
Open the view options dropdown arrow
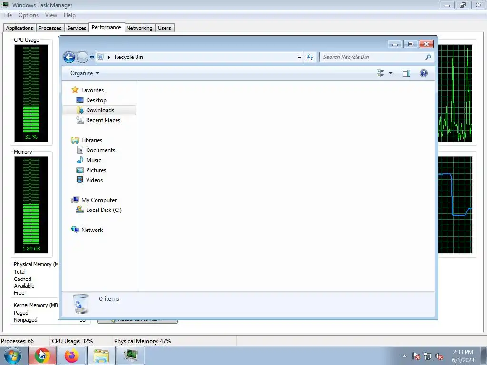pyautogui.click(x=391, y=73)
